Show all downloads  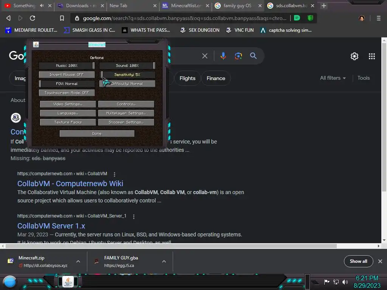coord(358,261)
